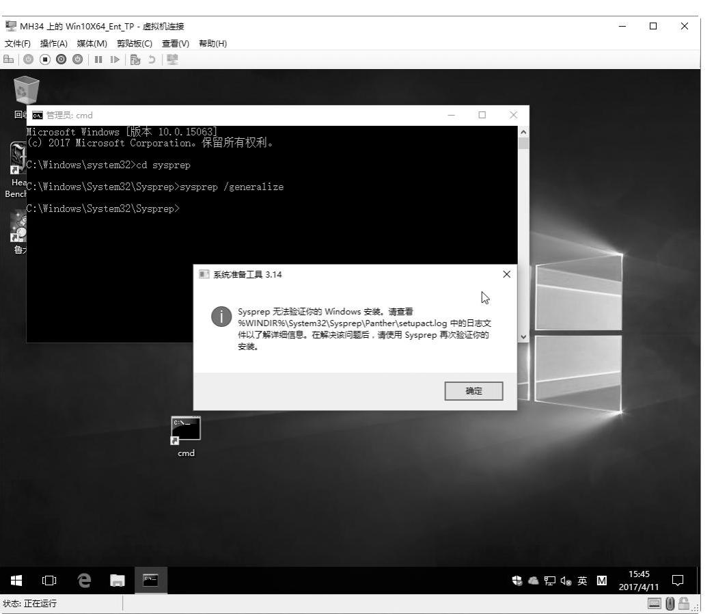Click the muted volume tray icon
The height and width of the screenshot is (614, 714).
pyautogui.click(x=566, y=580)
